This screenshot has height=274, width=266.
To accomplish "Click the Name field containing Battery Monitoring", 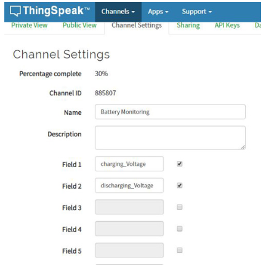I will tap(170, 112).
